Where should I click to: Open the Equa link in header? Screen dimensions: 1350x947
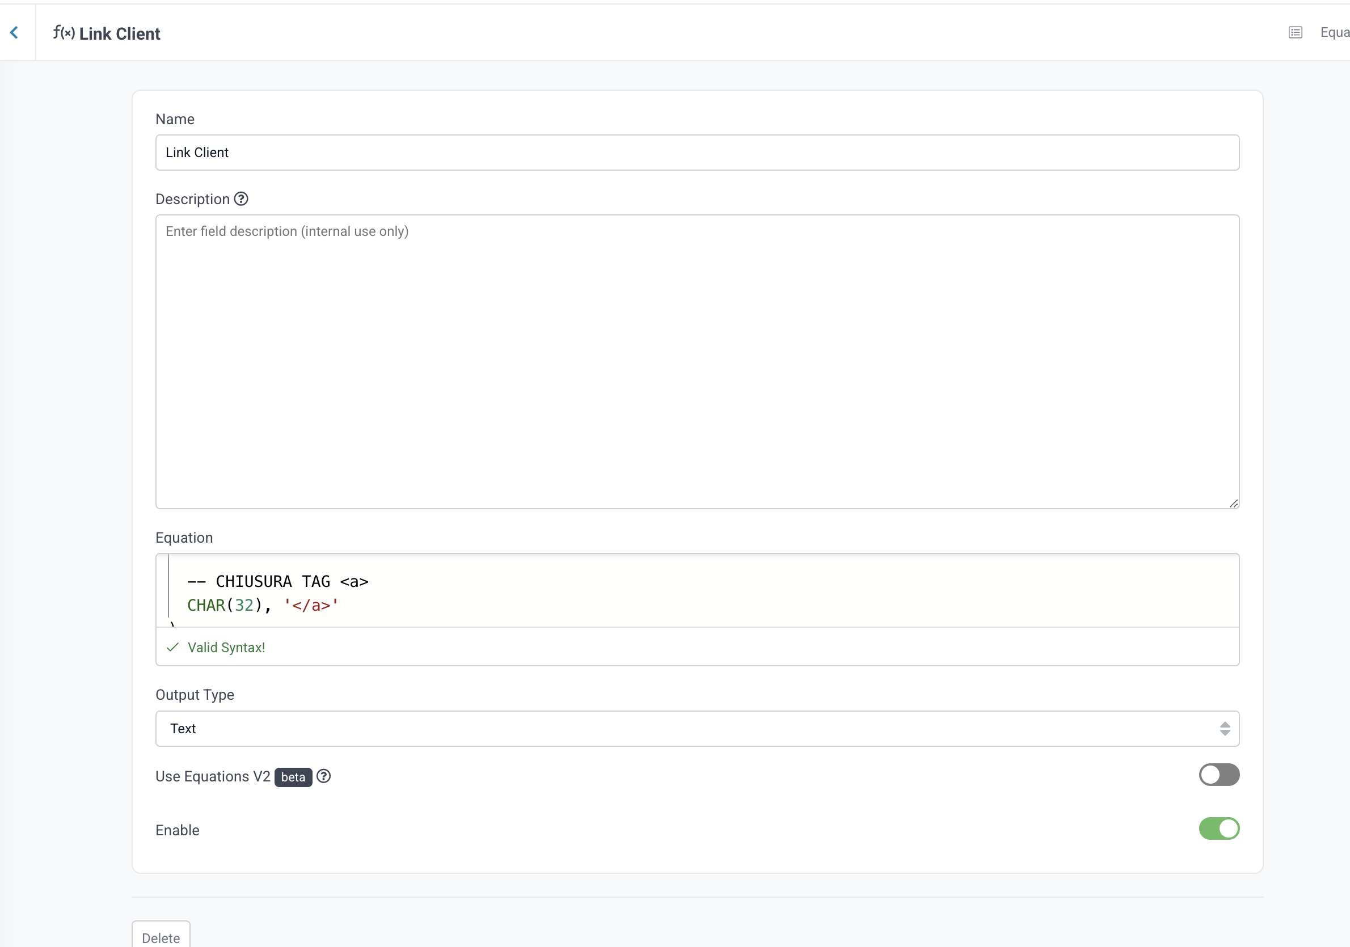pos(1334,32)
